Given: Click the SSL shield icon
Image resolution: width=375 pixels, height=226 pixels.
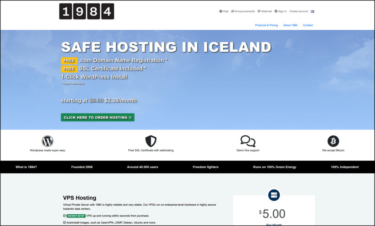Looking at the screenshot, I should point(151,141).
